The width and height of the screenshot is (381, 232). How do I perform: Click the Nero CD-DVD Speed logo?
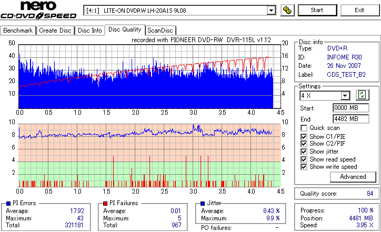coord(38,9)
